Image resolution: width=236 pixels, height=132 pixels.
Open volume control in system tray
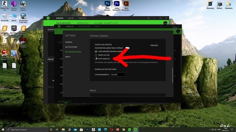point(215,129)
